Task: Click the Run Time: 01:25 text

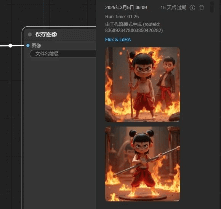Action: [x=122, y=16]
